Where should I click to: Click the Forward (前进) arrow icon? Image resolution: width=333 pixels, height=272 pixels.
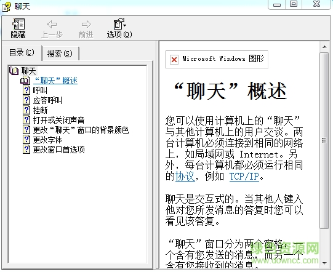[x=86, y=24]
